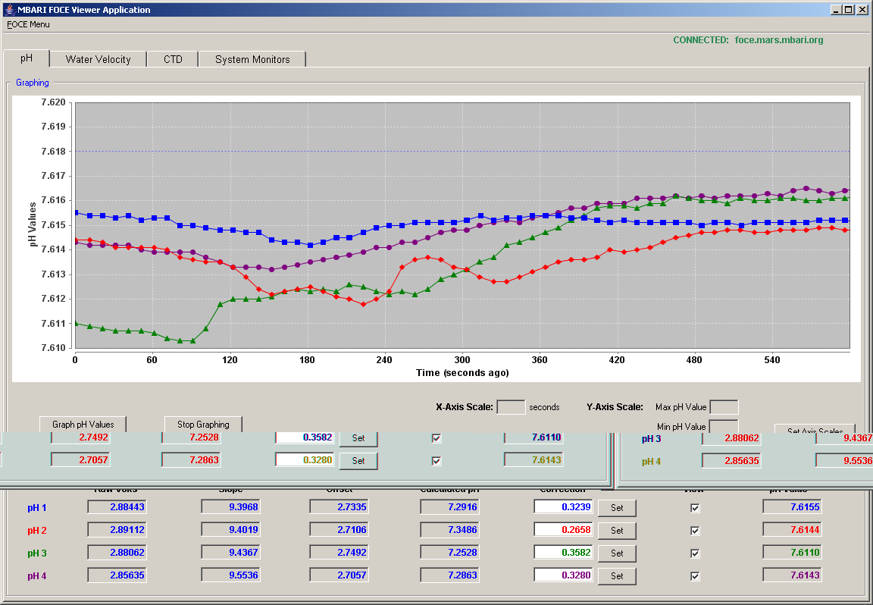Open the FOCE Menu
This screenshot has width=873, height=605.
28,24
